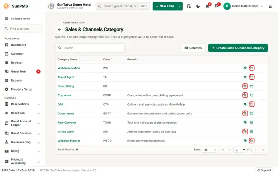The height and width of the screenshot is (174, 278).
Task: Click the card icon in the Direct Billing row
Action: pyautogui.click(x=252, y=86)
